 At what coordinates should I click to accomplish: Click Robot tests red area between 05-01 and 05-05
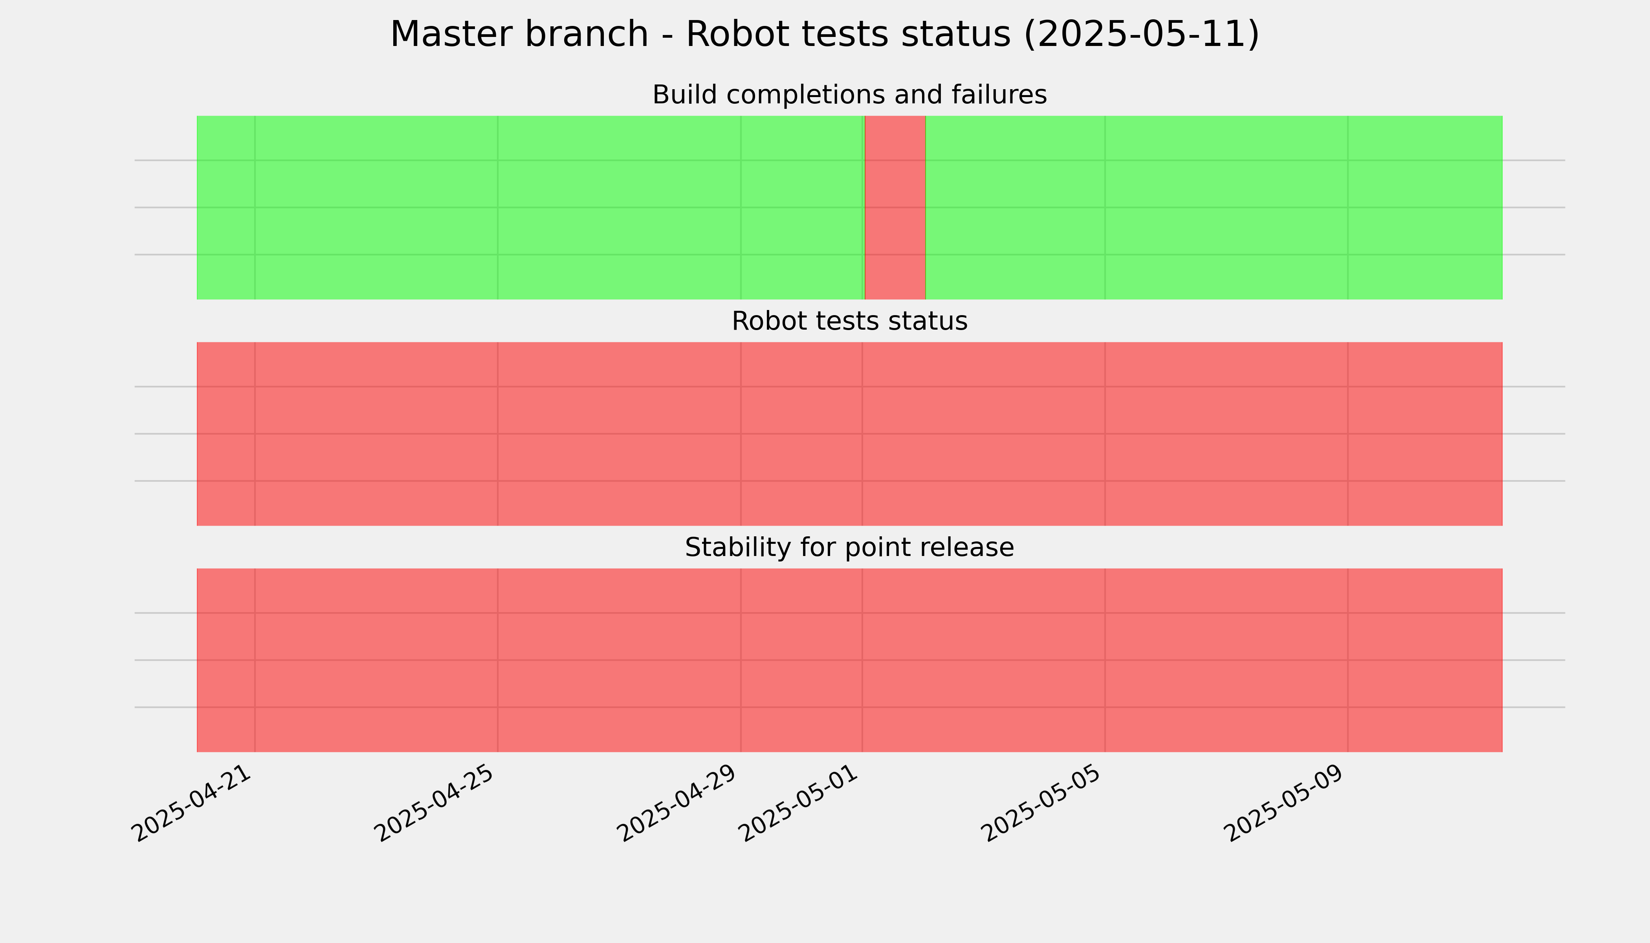(x=984, y=434)
